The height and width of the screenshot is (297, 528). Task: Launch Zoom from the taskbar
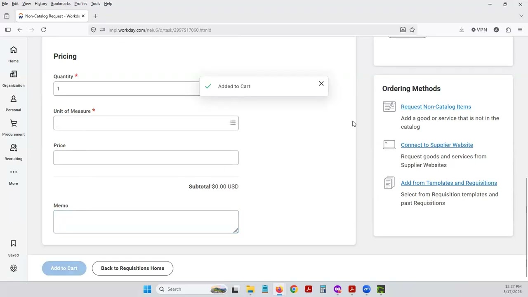tap(366, 289)
